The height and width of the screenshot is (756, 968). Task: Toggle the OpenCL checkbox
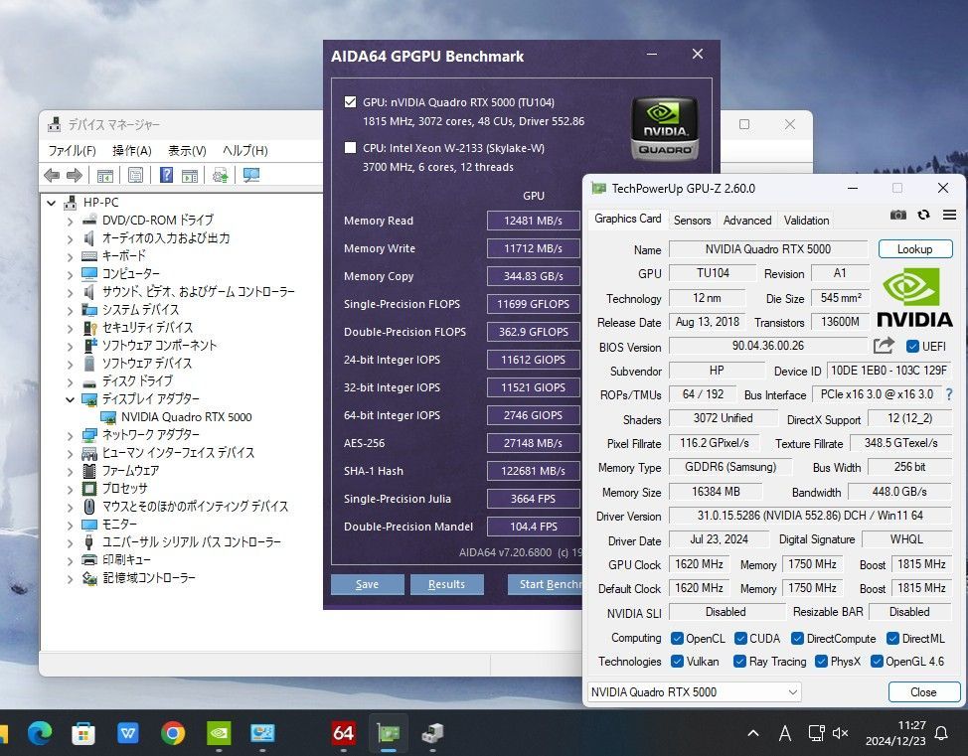coord(677,638)
